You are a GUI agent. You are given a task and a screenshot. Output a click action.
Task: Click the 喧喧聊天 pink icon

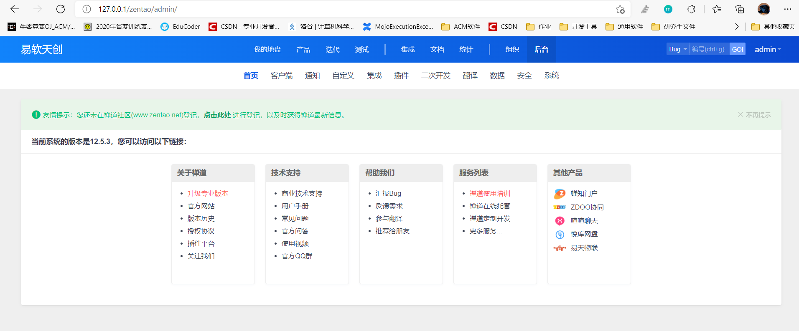coord(560,221)
